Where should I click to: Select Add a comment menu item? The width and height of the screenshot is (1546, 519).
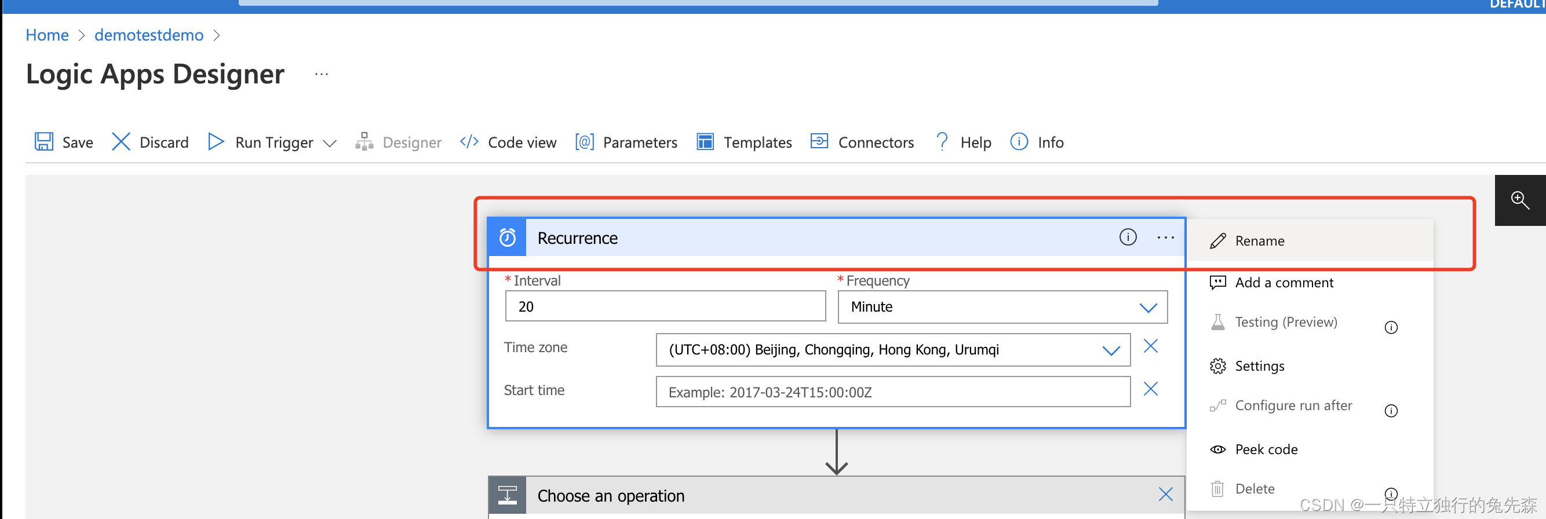(1310, 283)
